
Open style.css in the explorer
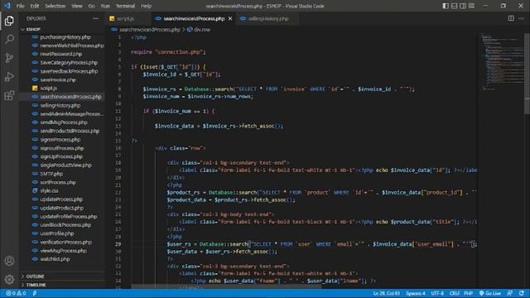pos(49,191)
